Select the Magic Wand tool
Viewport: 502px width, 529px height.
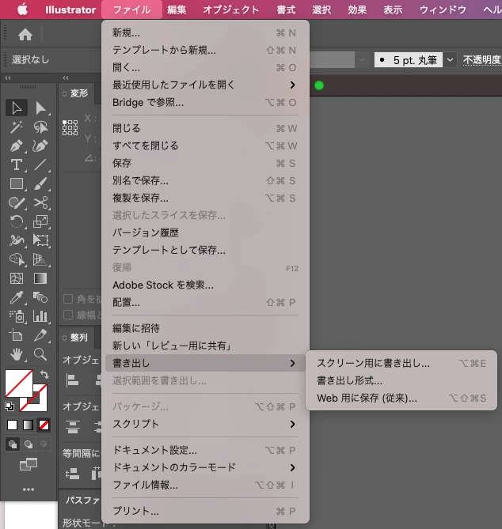(16, 127)
